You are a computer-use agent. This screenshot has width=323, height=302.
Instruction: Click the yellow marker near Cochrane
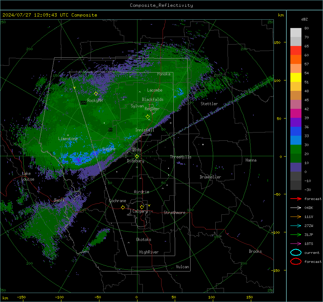[x=123, y=207]
